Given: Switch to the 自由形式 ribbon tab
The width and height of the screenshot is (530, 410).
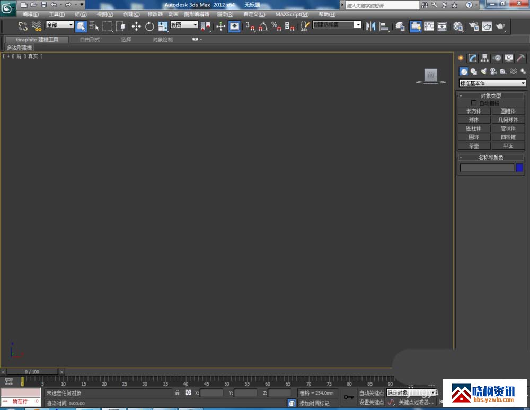Looking at the screenshot, I should [90, 40].
